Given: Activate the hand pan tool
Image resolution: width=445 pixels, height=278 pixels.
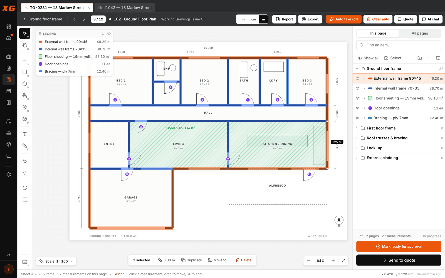Looking at the screenshot, I should tap(25, 45).
